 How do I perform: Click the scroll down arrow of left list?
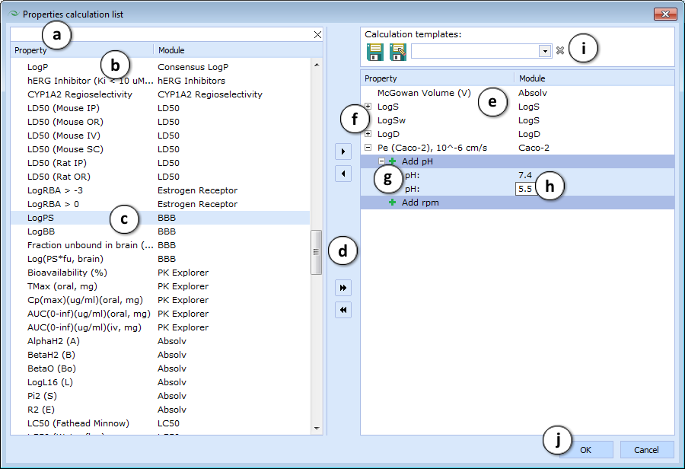click(317, 429)
